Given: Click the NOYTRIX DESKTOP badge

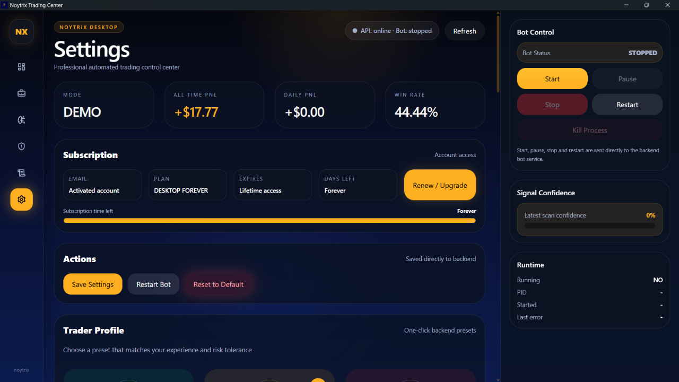Looking at the screenshot, I should 89,27.
